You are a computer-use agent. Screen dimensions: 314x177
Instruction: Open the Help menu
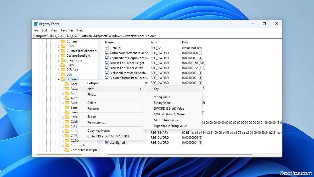(x=80, y=30)
